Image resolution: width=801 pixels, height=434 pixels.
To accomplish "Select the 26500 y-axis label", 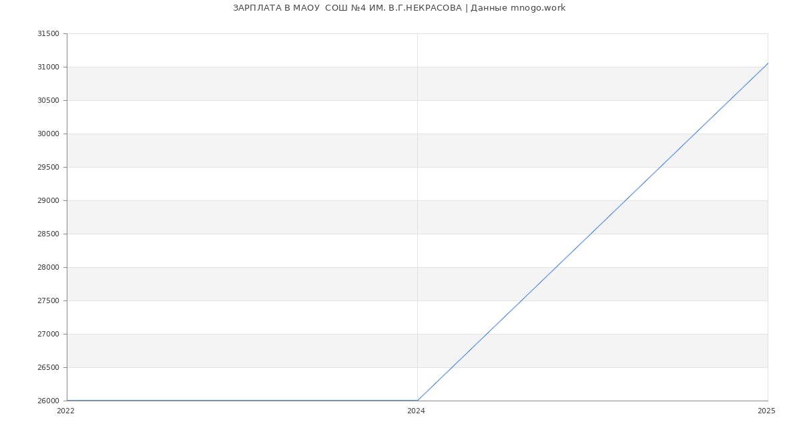I will [x=48, y=368].
